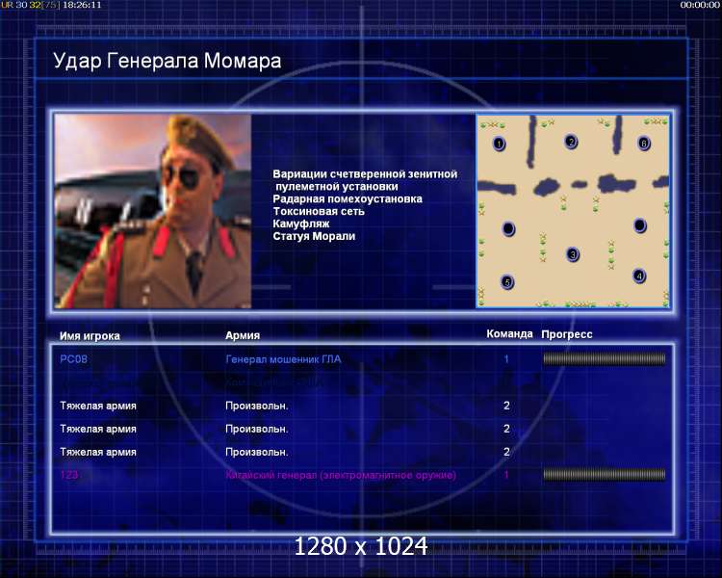
Task: Select start position 3 on the minimap
Action: (x=573, y=254)
